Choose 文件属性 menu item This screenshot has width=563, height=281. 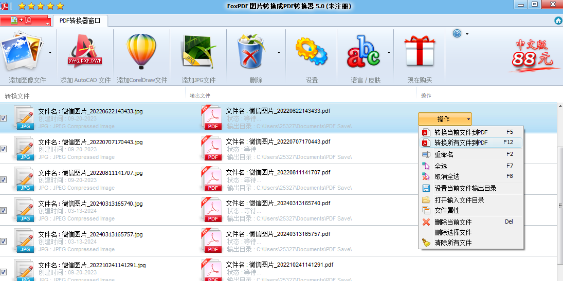[x=471, y=210]
